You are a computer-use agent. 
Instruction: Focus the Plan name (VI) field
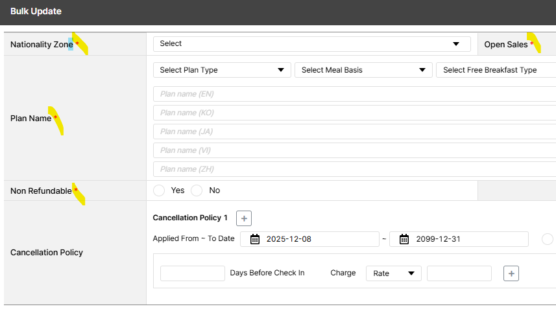click(x=354, y=150)
